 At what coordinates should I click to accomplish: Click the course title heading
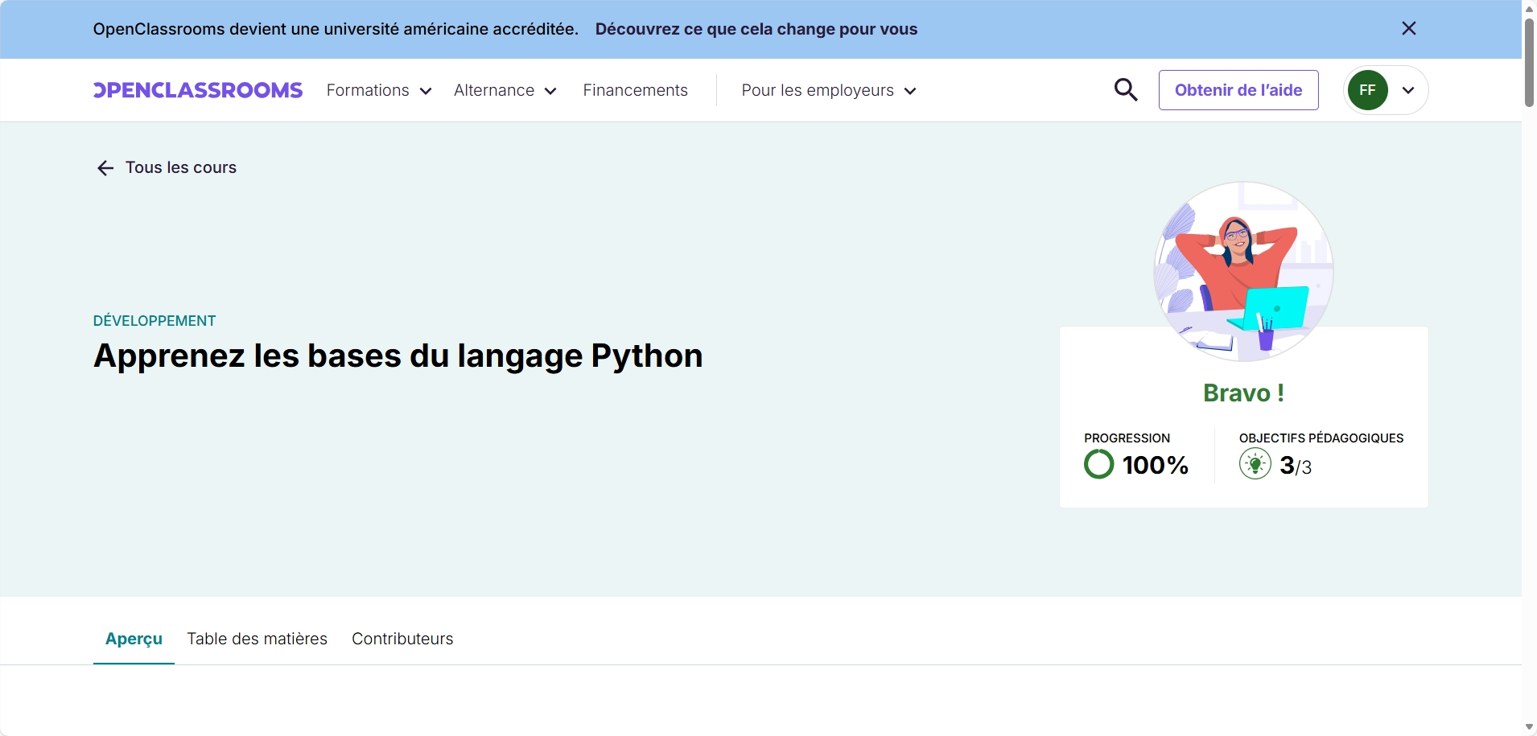pos(398,356)
